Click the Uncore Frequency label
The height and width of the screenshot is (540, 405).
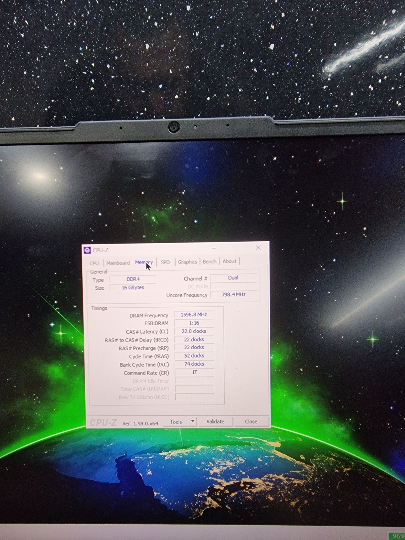click(187, 295)
